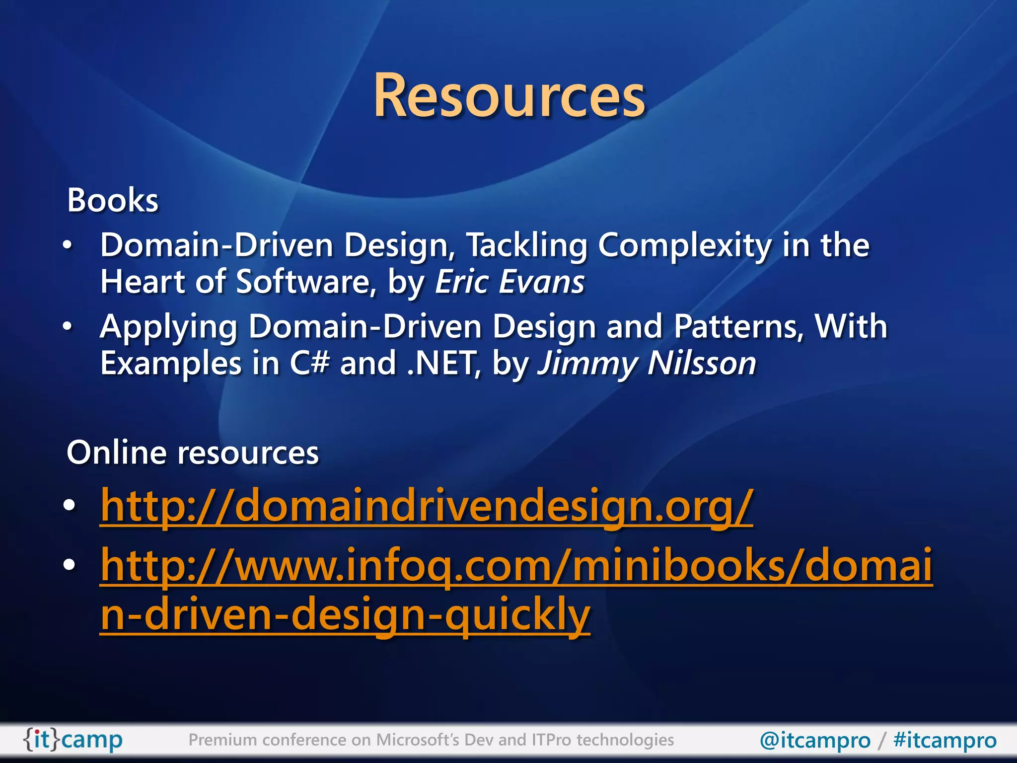Click the Premium conference tagline in footer

coord(431,740)
